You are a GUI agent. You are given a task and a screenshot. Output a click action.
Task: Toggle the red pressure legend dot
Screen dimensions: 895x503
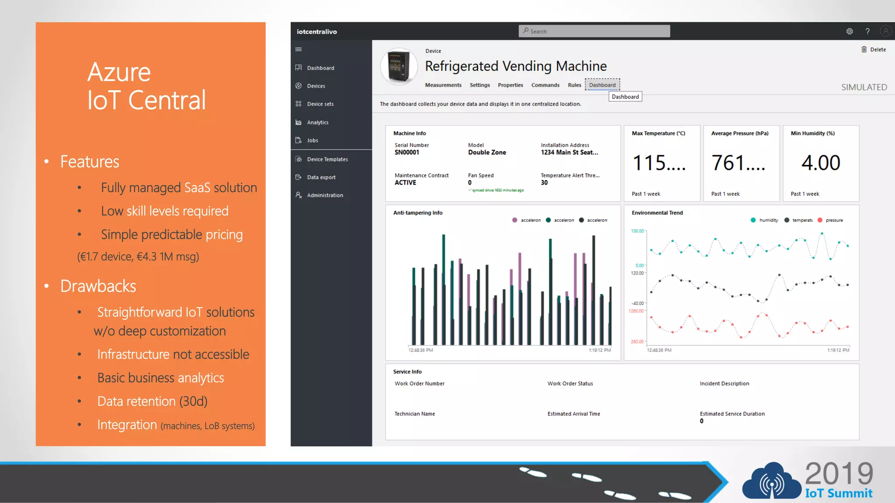pyautogui.click(x=820, y=220)
